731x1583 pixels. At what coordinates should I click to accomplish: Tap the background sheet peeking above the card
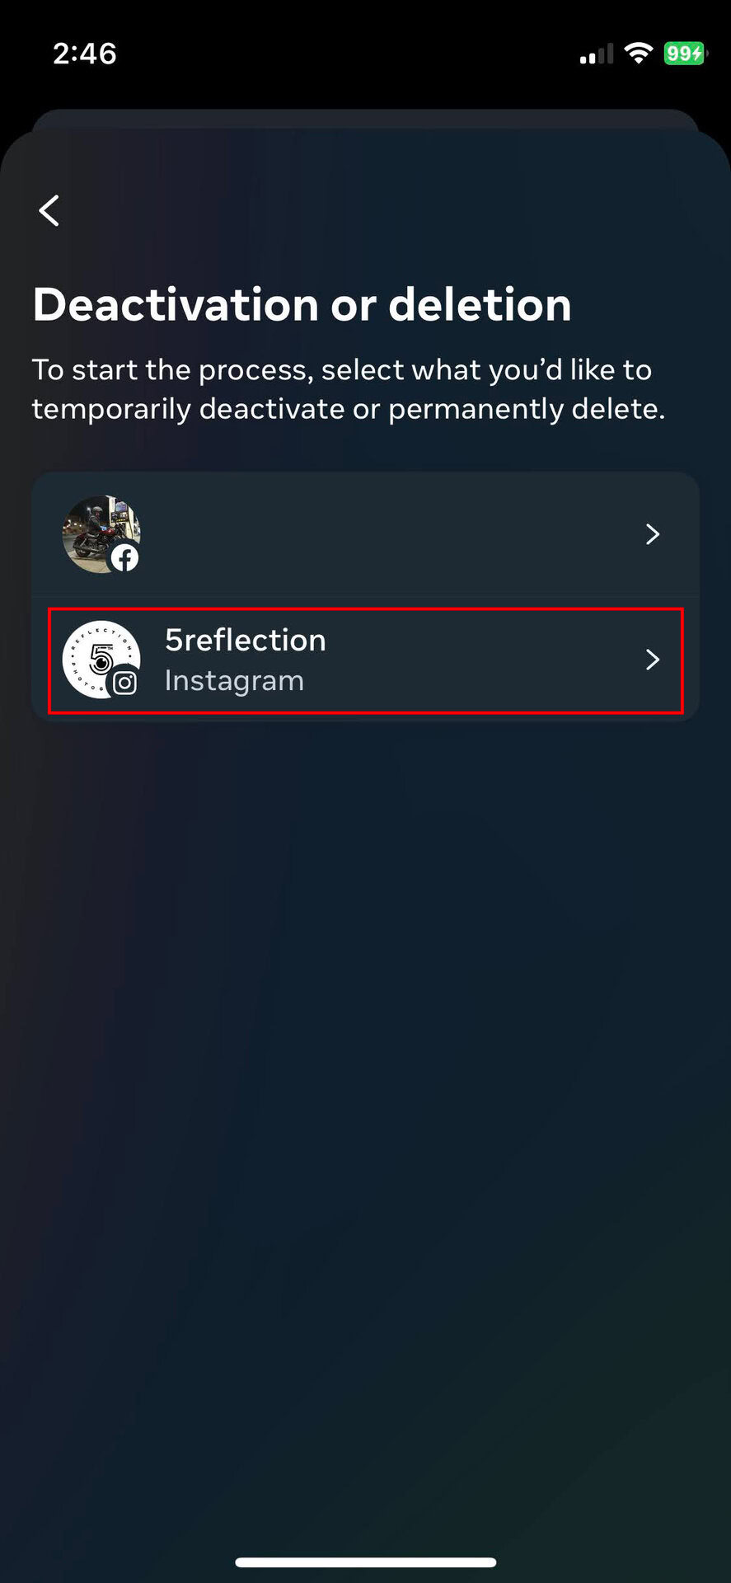pos(365,118)
